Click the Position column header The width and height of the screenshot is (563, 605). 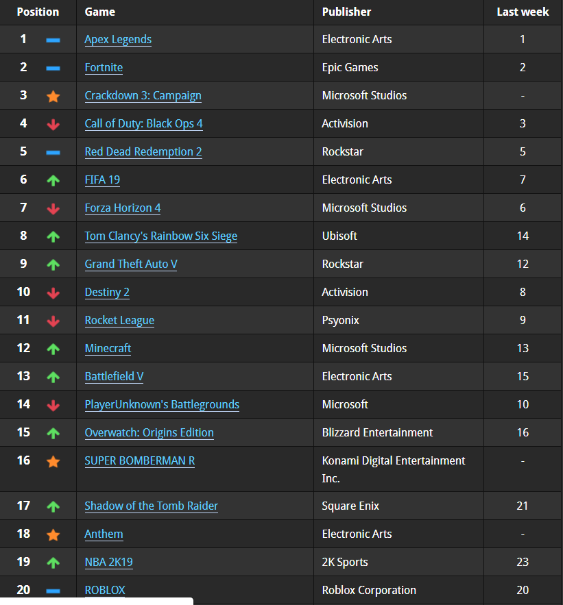(38, 12)
